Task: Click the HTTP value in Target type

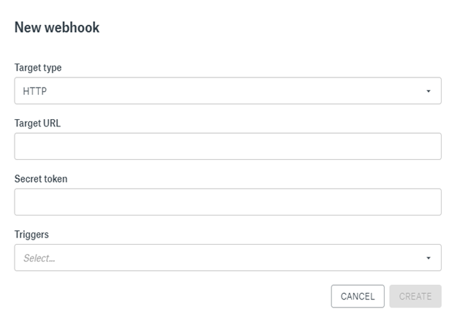Action: tap(35, 91)
